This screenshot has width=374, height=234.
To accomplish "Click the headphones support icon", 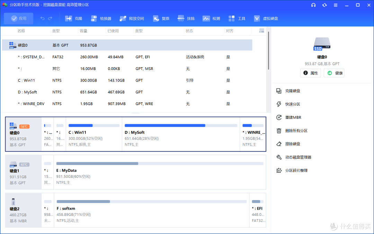I will (x=313, y=5).
